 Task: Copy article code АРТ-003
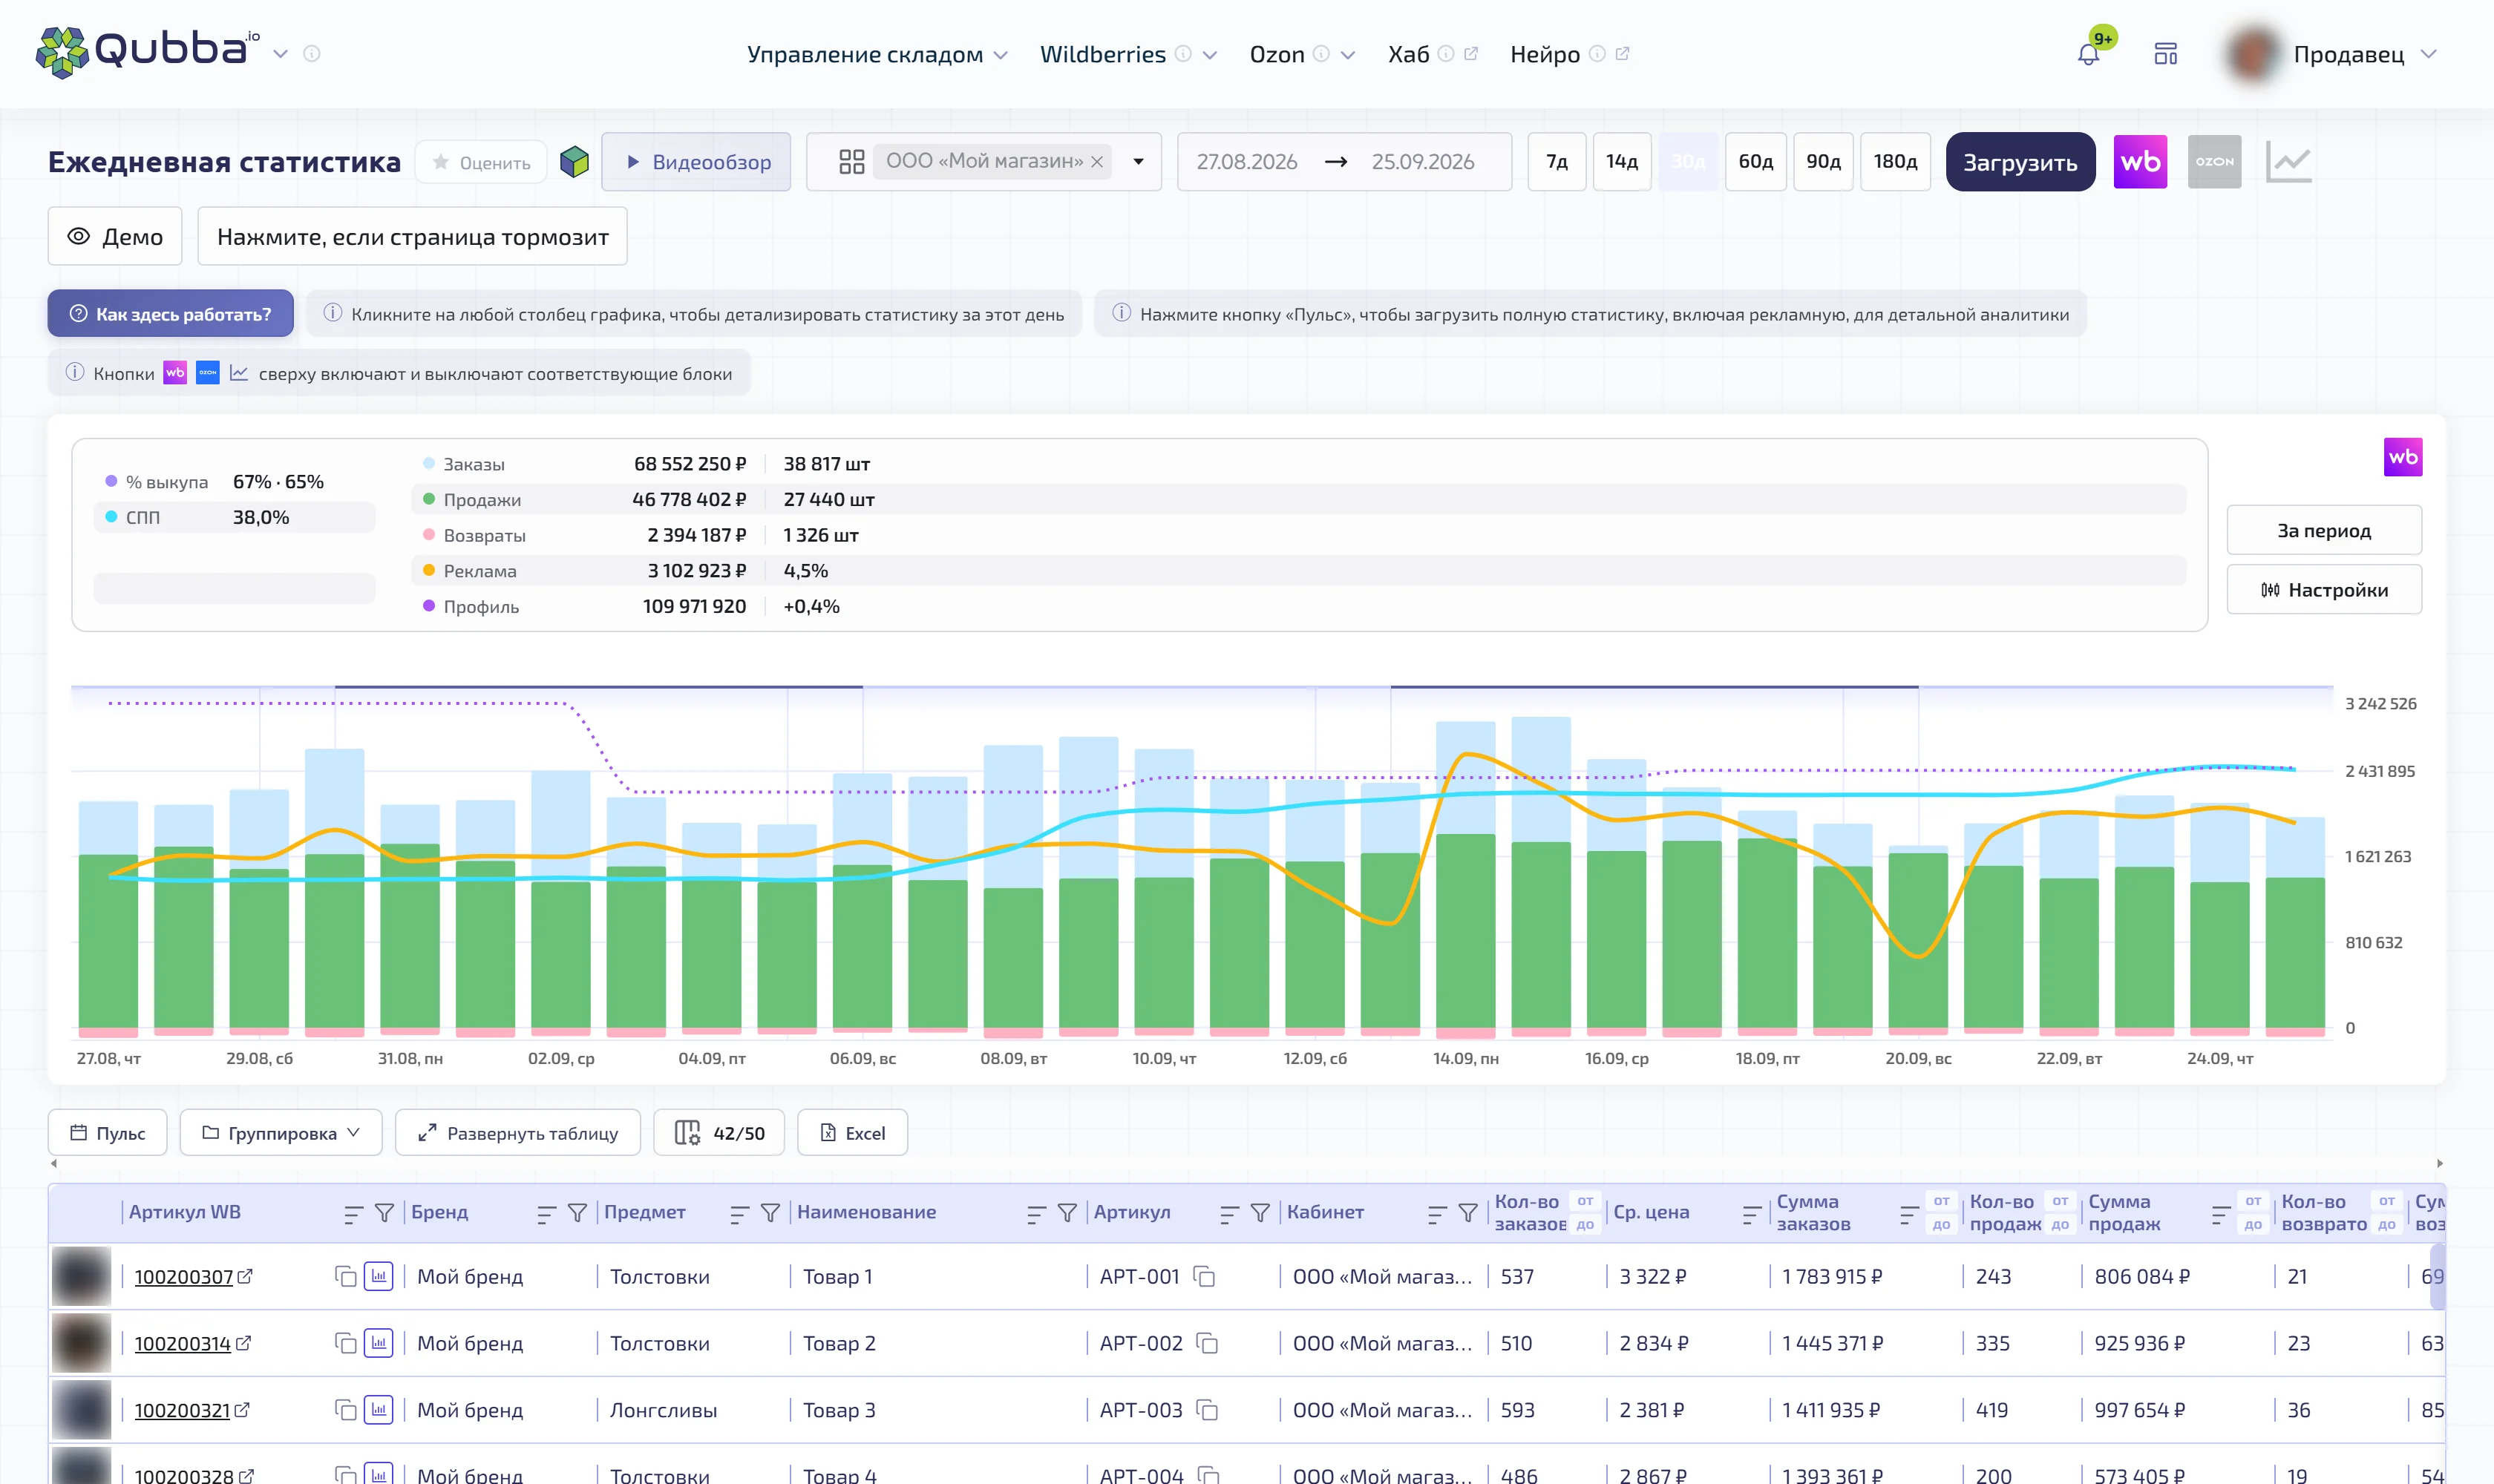(x=1208, y=1410)
